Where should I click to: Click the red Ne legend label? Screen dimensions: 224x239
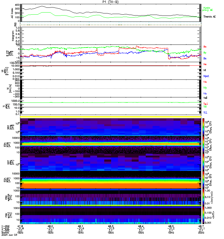click(x=205, y=64)
